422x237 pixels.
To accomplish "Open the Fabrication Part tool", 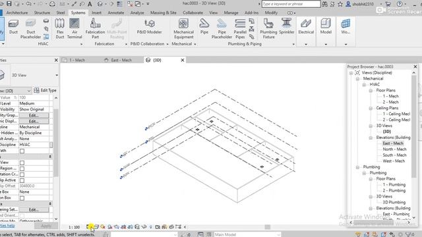I will pos(95,29).
